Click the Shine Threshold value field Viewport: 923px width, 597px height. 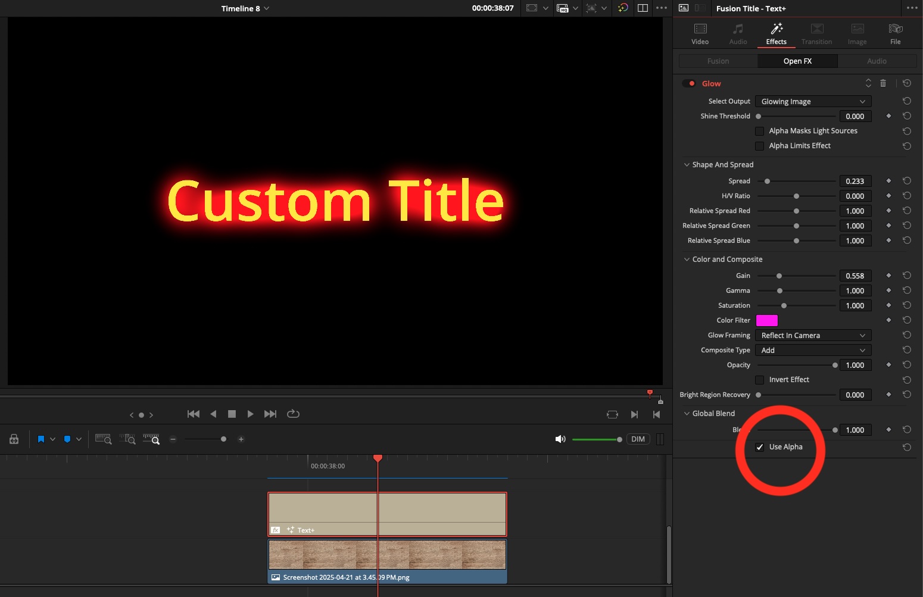click(x=855, y=117)
